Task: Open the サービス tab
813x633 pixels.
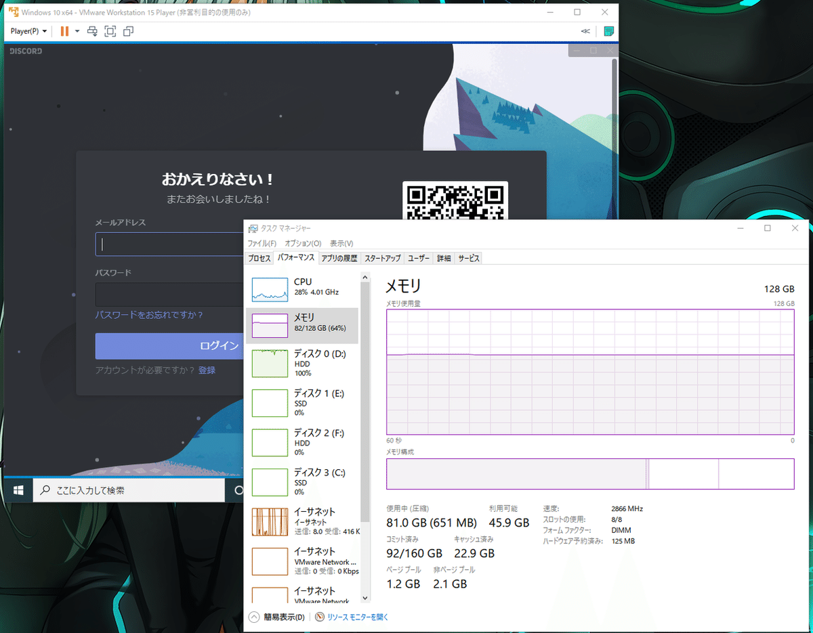Action: coord(468,258)
